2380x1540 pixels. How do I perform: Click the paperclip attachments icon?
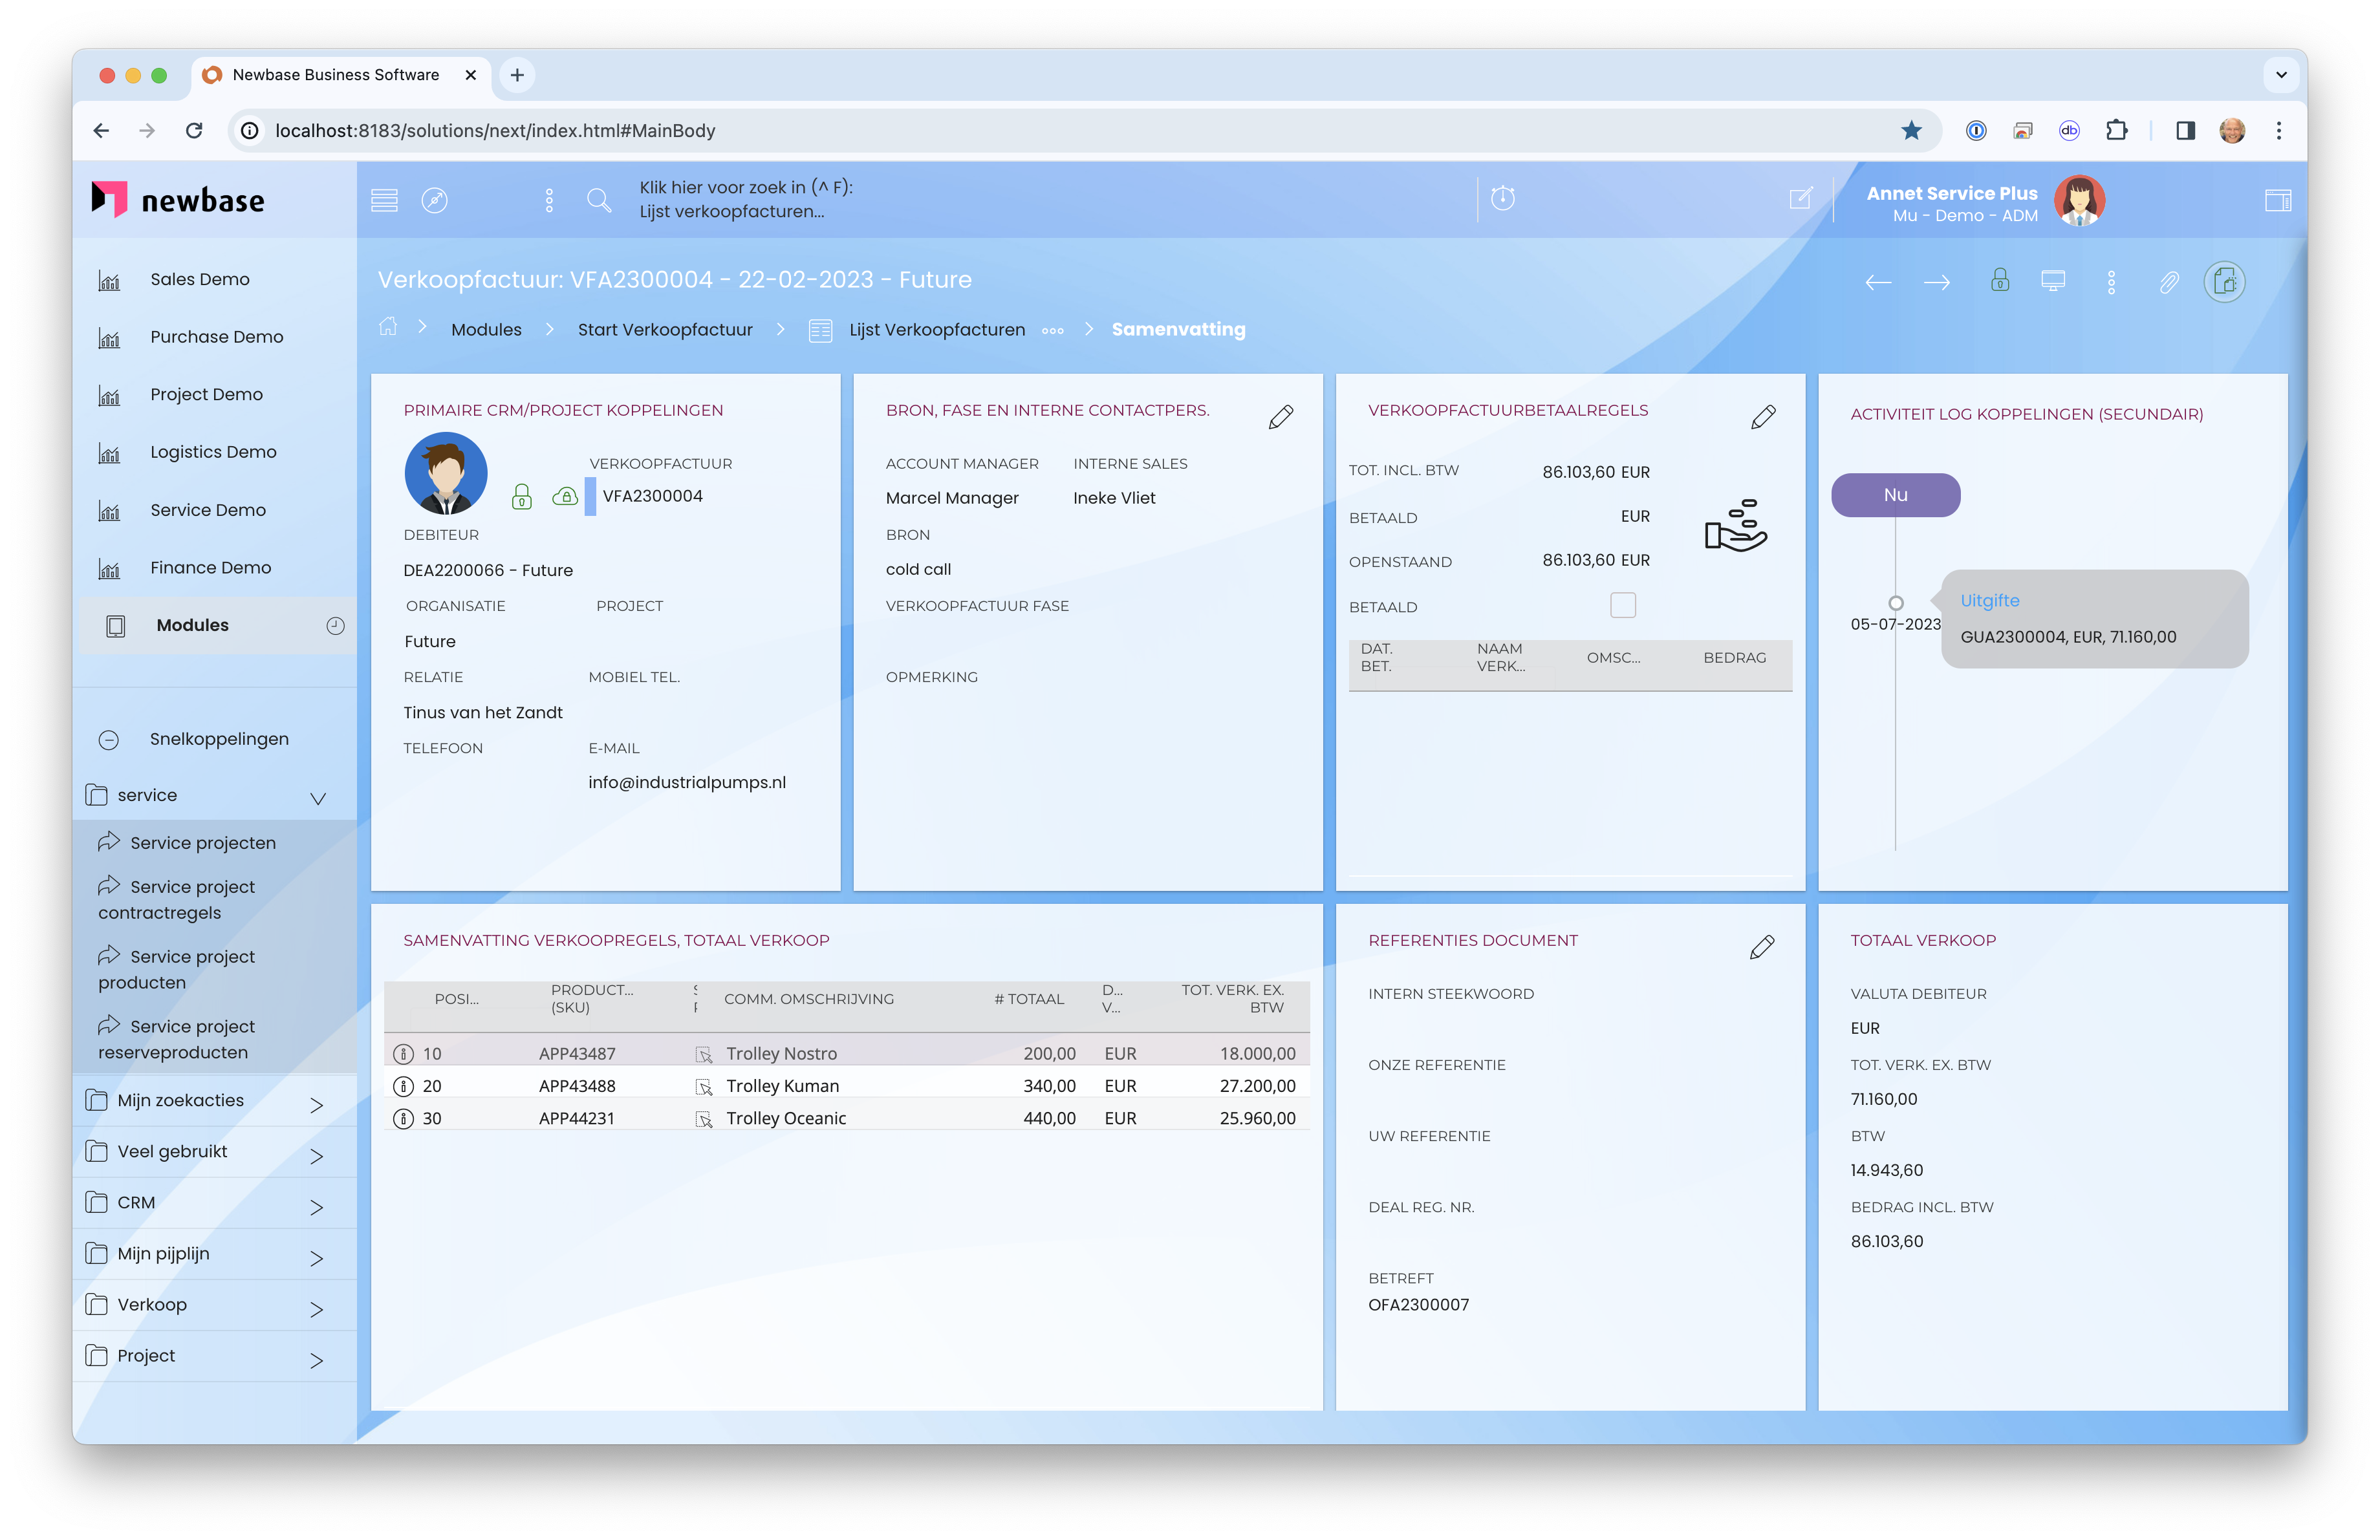coord(2168,283)
